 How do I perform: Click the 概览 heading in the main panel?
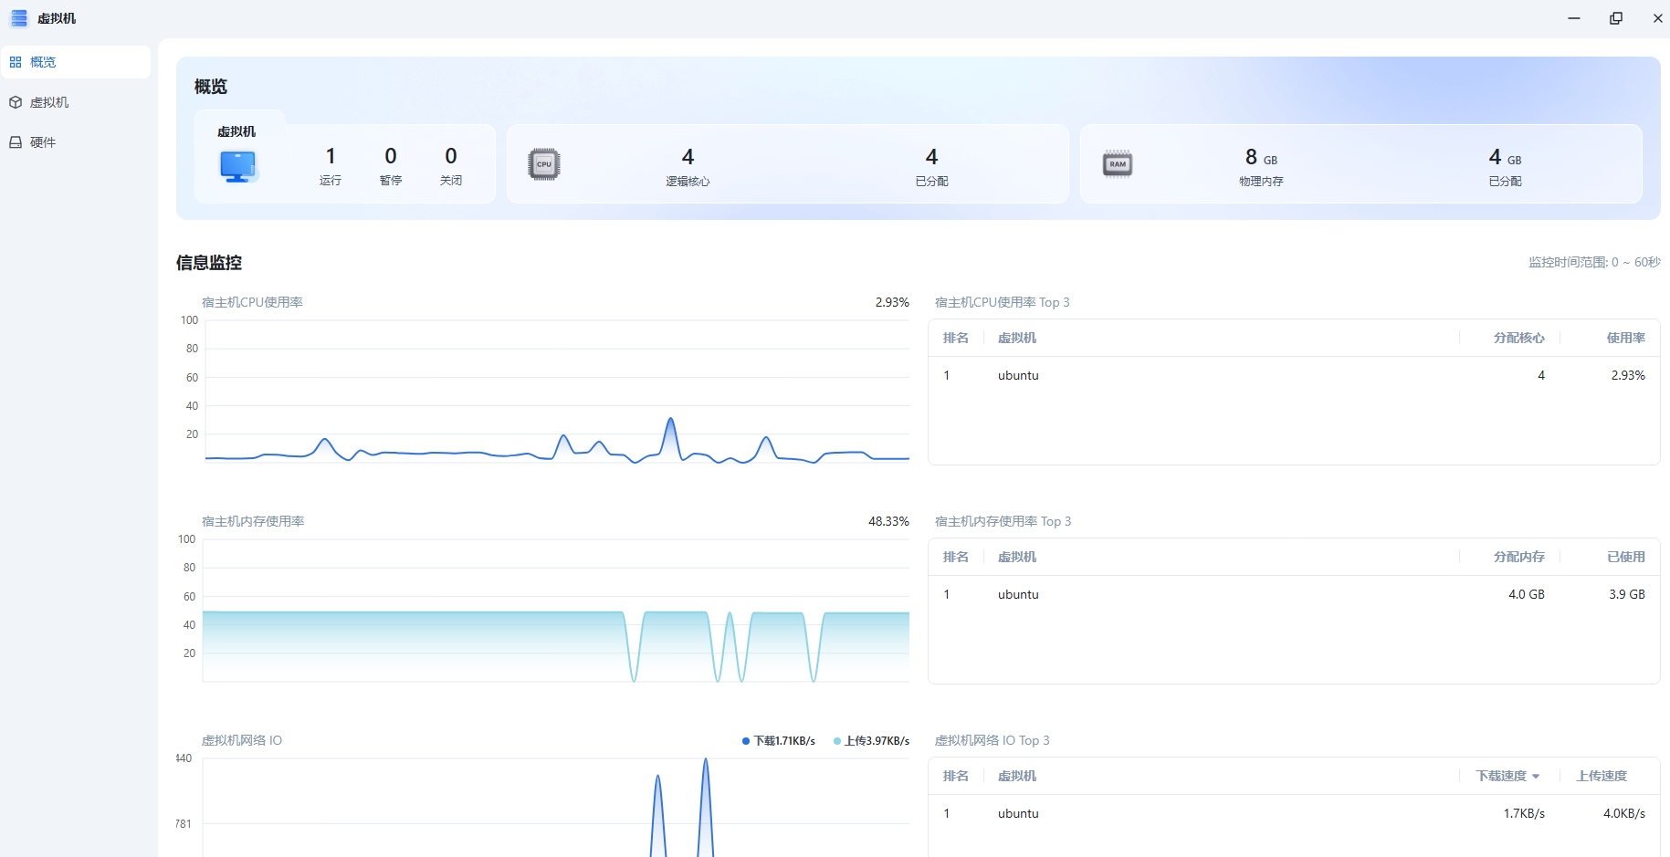tap(211, 87)
